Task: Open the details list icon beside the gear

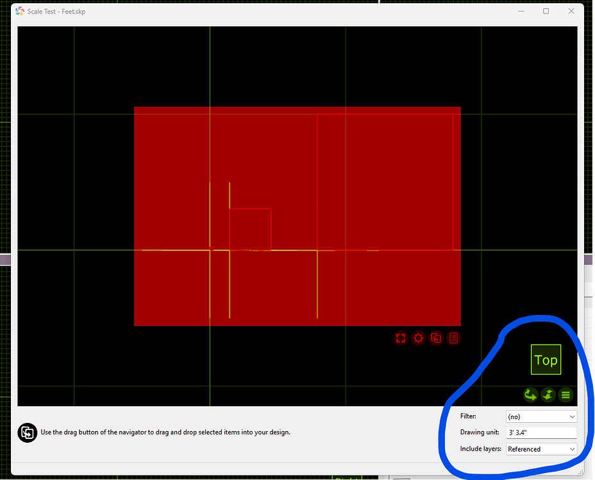Action: pos(453,338)
